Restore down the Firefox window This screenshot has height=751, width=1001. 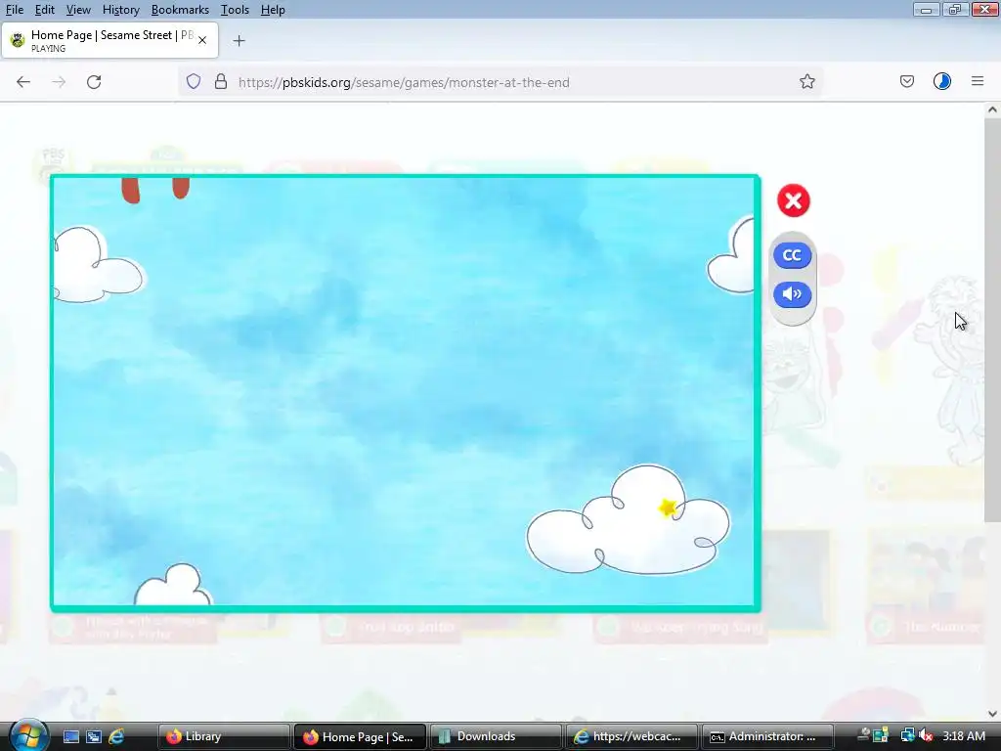tap(954, 9)
